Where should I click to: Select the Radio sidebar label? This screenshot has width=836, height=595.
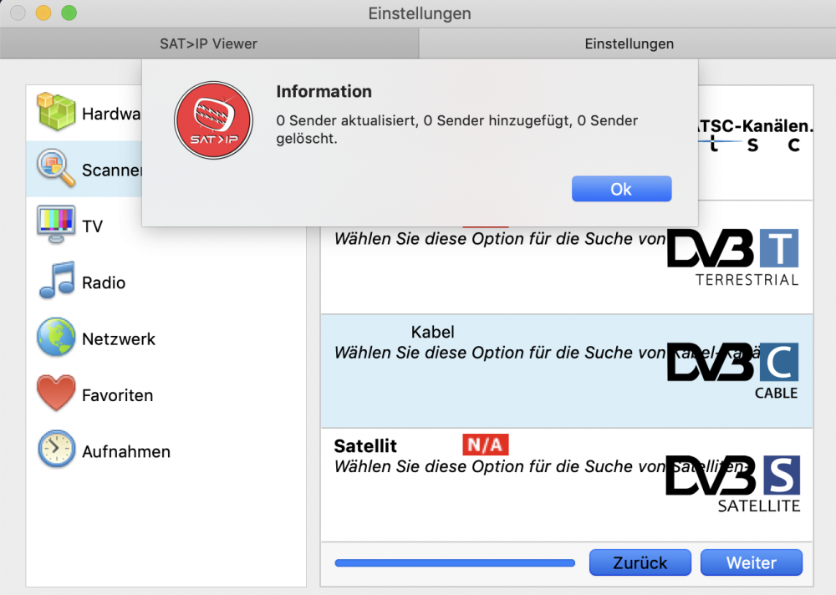pyautogui.click(x=104, y=282)
